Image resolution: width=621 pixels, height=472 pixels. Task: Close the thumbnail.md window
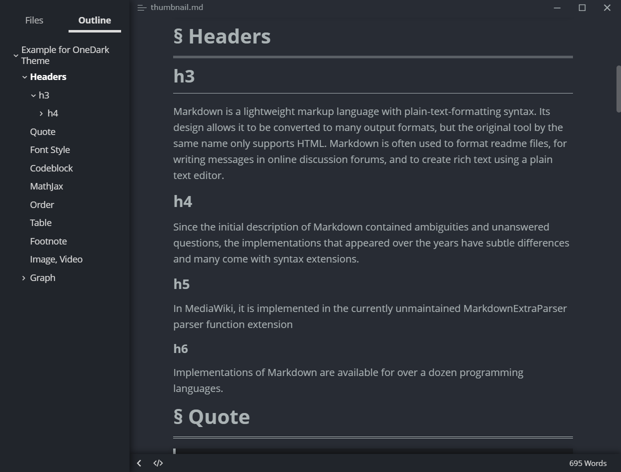click(x=607, y=7)
